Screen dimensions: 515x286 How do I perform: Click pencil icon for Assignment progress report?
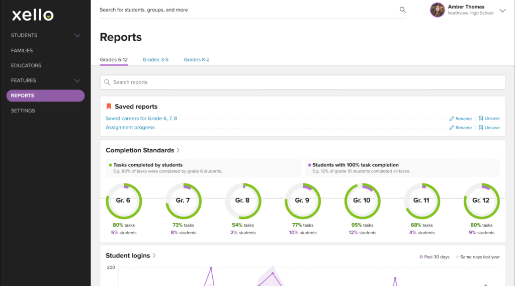(452, 128)
